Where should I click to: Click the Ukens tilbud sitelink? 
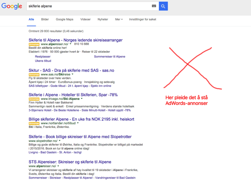43,61
